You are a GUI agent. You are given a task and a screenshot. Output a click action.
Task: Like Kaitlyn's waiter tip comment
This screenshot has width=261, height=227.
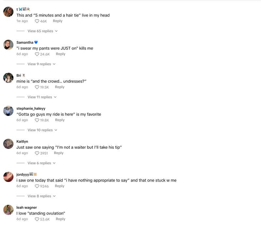(37, 153)
